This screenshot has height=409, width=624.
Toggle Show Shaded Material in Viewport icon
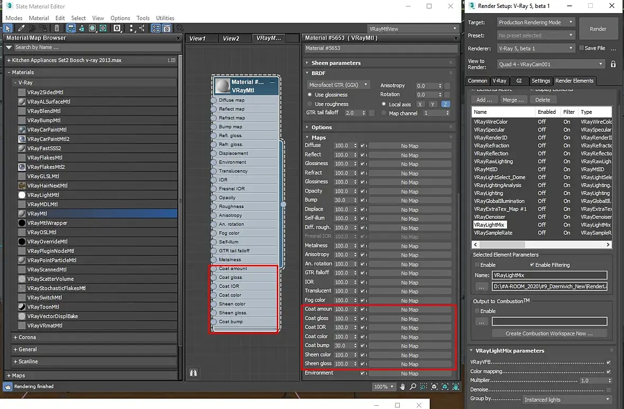(x=93, y=28)
